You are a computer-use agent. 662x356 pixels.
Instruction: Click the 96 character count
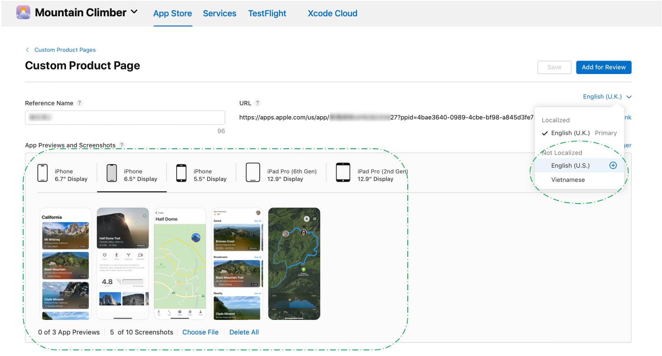tap(221, 131)
